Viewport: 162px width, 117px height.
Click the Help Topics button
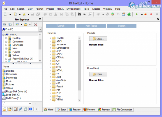tap(91, 26)
